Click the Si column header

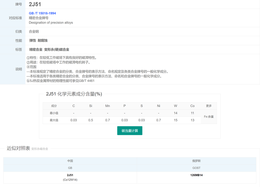90,106
